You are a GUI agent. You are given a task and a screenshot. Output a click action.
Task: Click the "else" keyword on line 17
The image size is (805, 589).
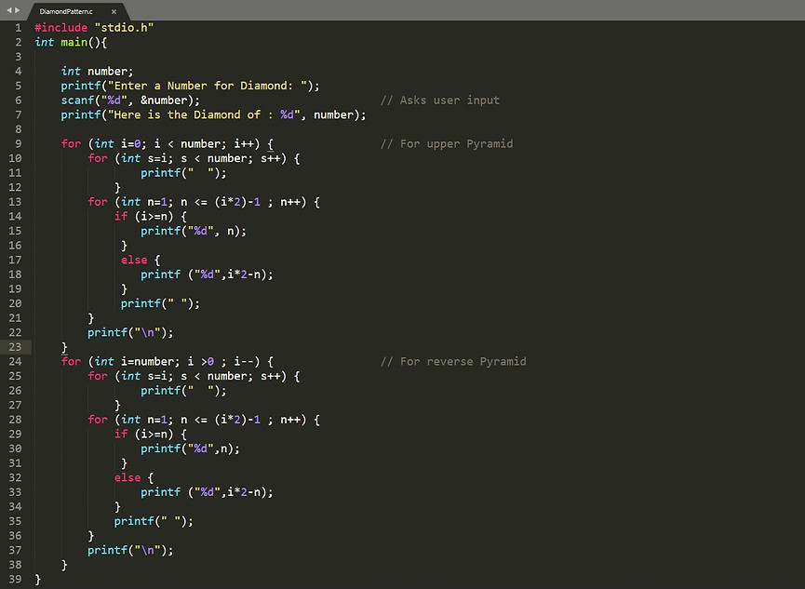(x=134, y=260)
